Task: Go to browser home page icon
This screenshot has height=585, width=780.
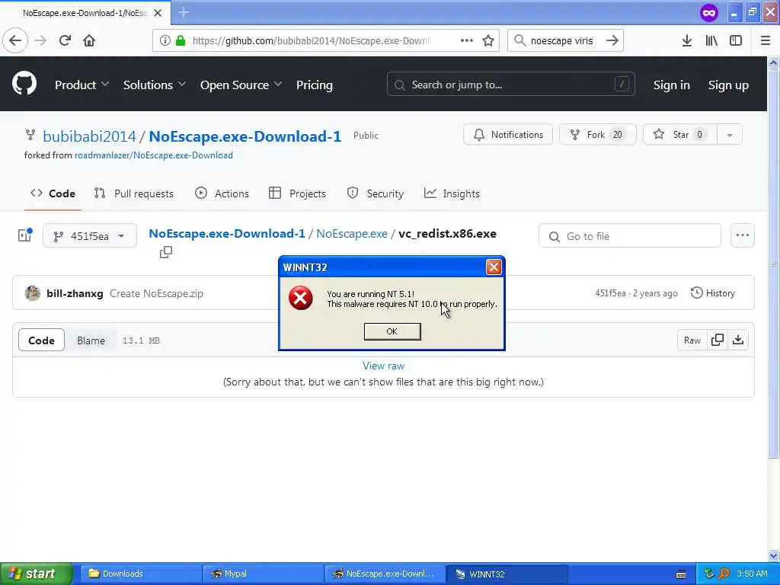Action: tap(89, 40)
